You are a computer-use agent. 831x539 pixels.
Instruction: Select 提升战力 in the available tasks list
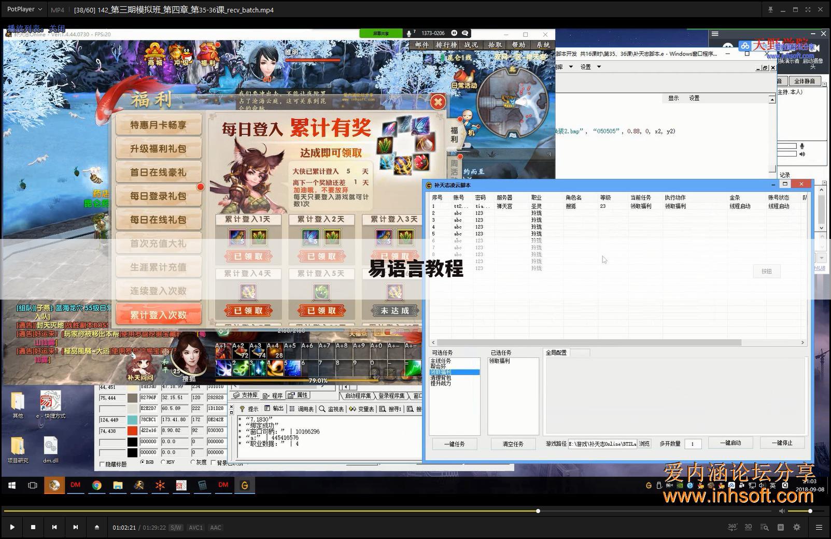(x=441, y=384)
